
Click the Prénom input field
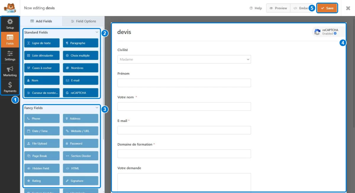click(x=184, y=83)
